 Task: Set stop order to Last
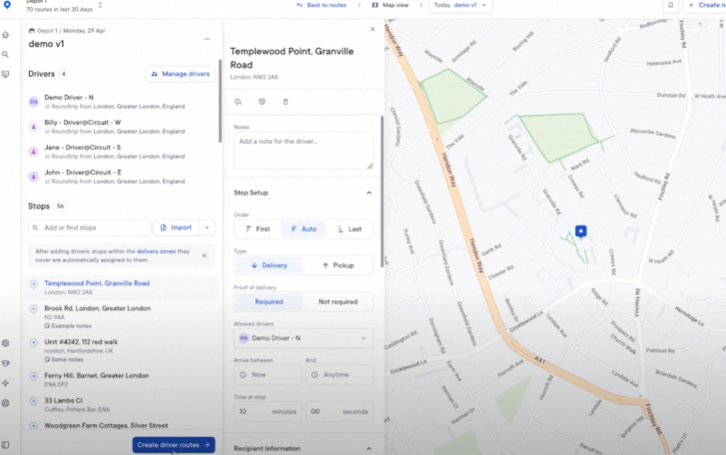click(349, 229)
